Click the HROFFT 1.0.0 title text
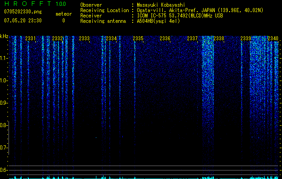282x179 pixels. (35, 4)
